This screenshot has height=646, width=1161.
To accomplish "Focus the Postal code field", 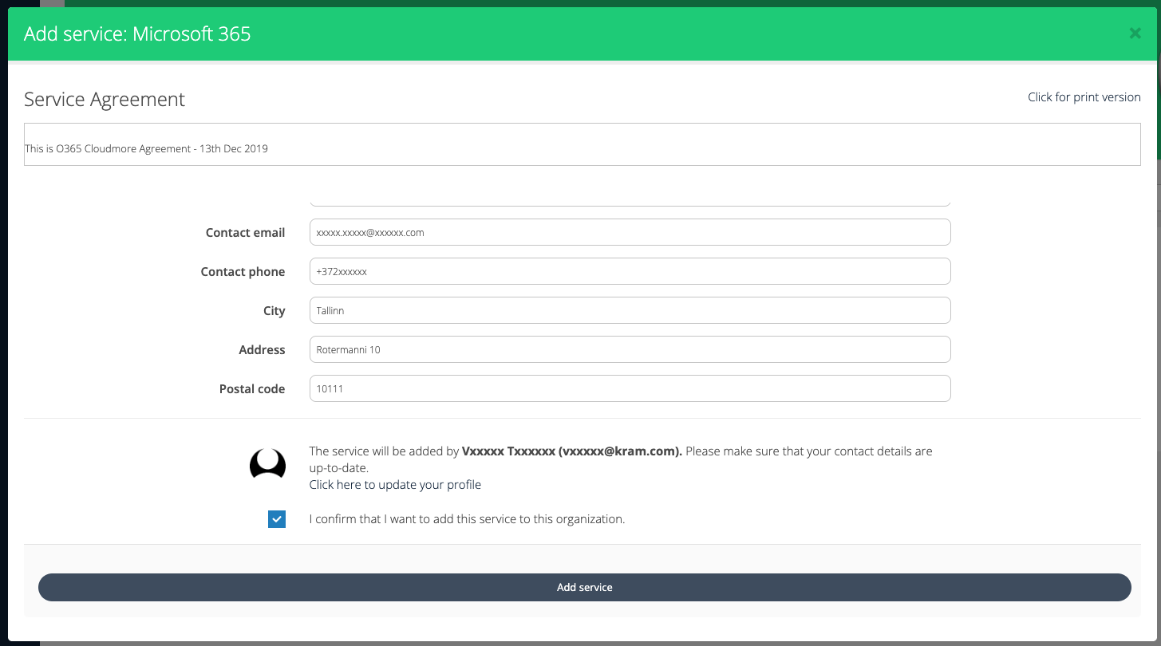I will (630, 388).
